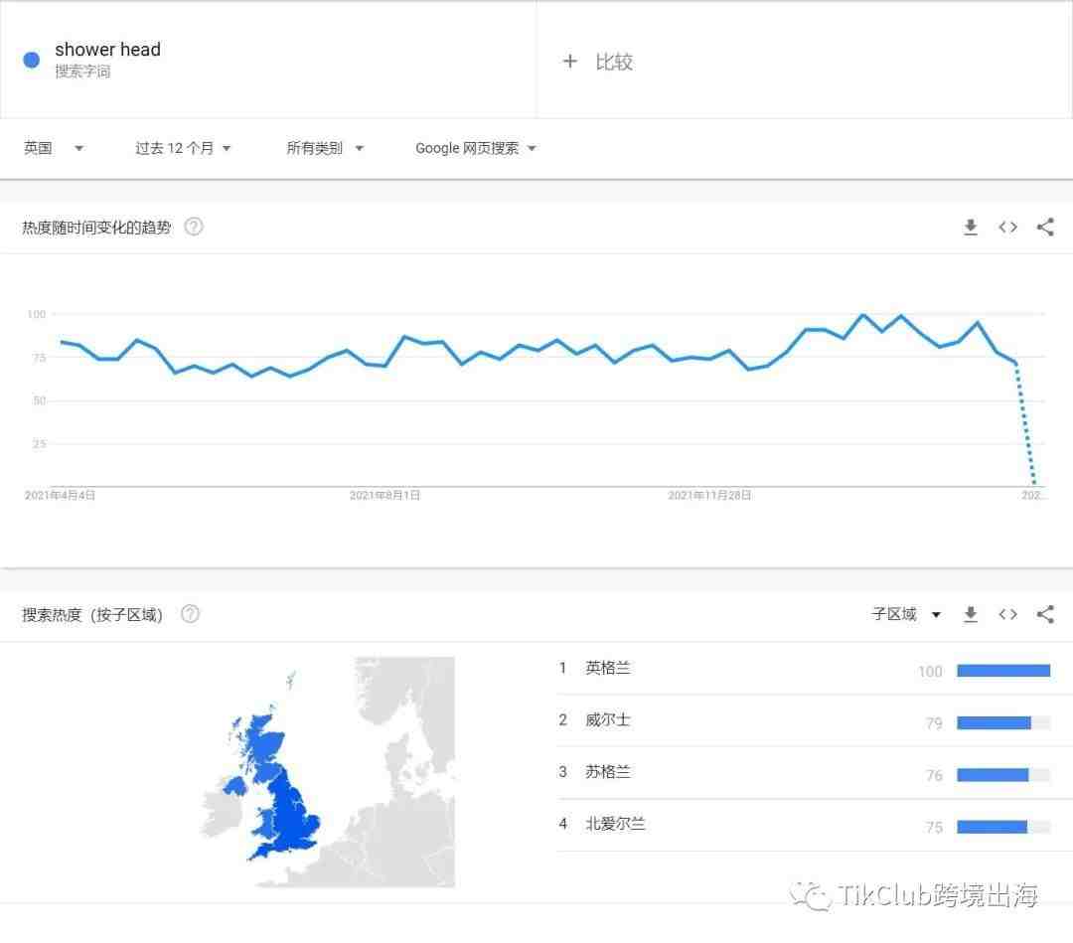1073x943 pixels.
Task: Expand the 过去 12 个月 time range dropdown
Action: coord(183,148)
